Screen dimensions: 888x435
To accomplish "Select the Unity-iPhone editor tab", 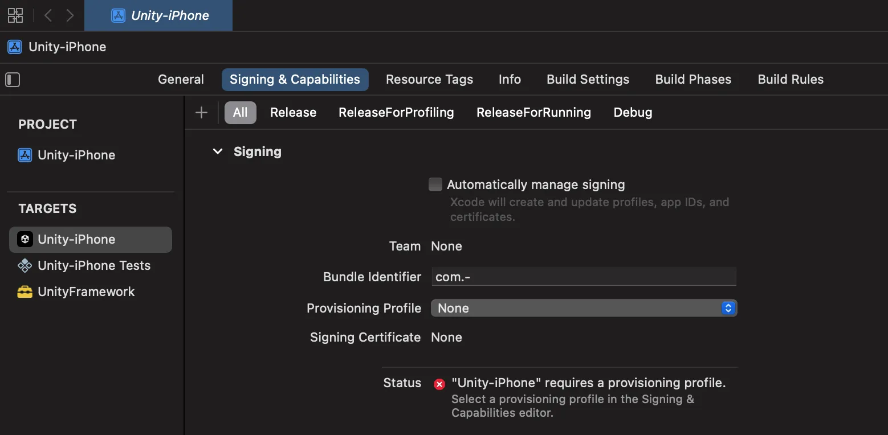I will click(x=158, y=15).
